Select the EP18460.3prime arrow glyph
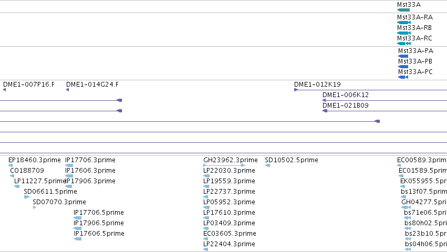Viewport: 447px width, 252px height. (x=11, y=165)
